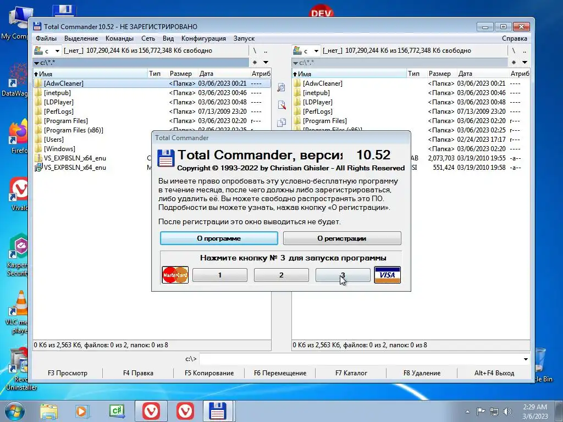This screenshot has height=422, width=563.
Task: Open Windows Explorer from taskbar
Action: coord(49,411)
